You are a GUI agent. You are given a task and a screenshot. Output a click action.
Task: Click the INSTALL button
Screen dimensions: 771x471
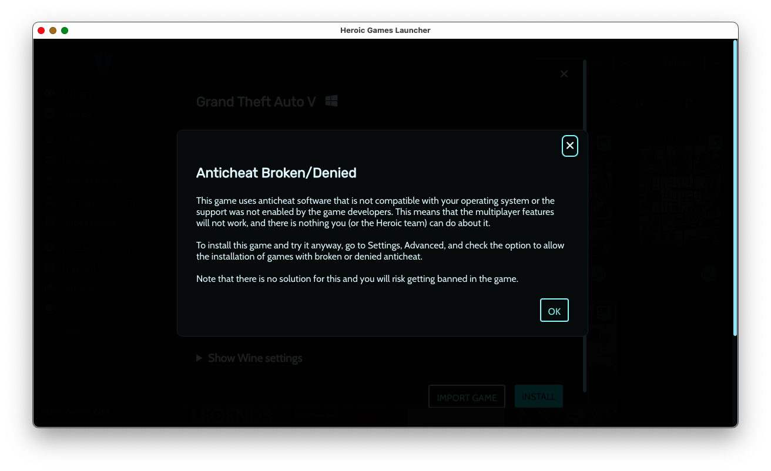pos(539,396)
